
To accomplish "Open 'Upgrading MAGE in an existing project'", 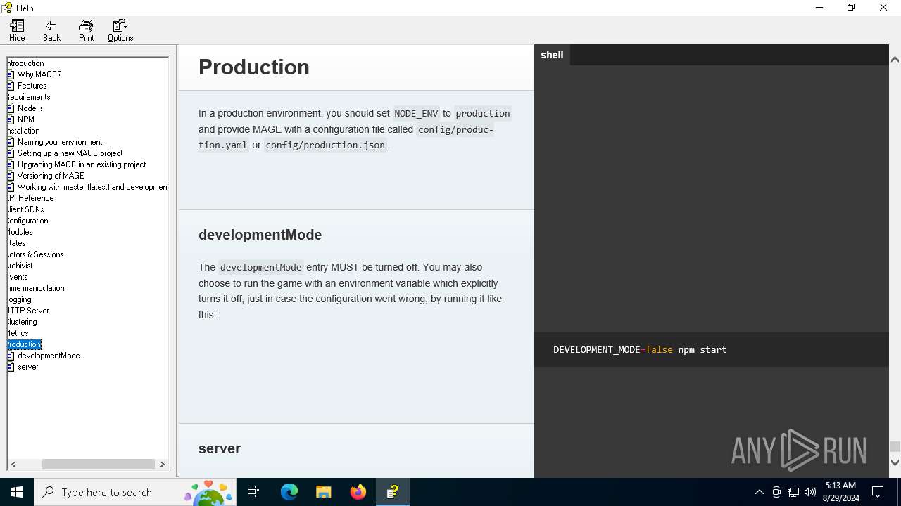I will (x=82, y=164).
